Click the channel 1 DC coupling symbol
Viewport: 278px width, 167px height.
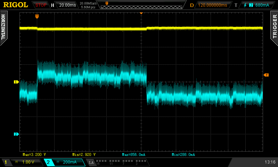click(x=16, y=162)
